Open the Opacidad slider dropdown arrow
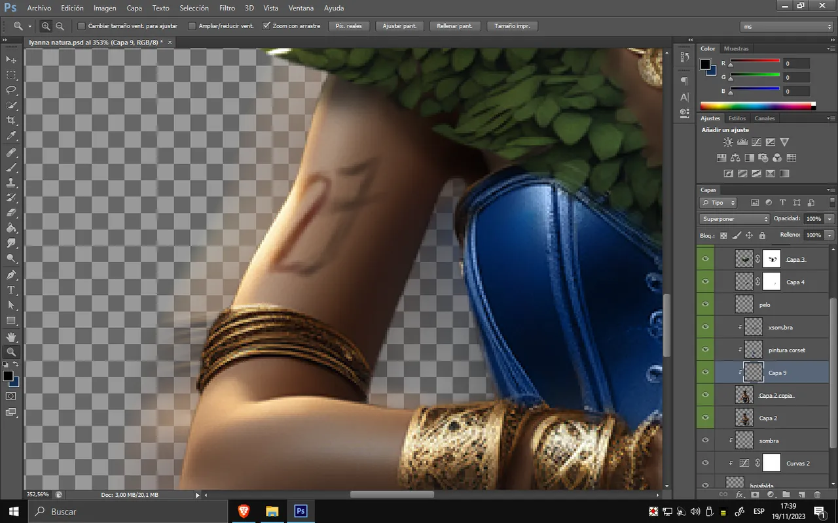838x523 pixels. tap(830, 219)
